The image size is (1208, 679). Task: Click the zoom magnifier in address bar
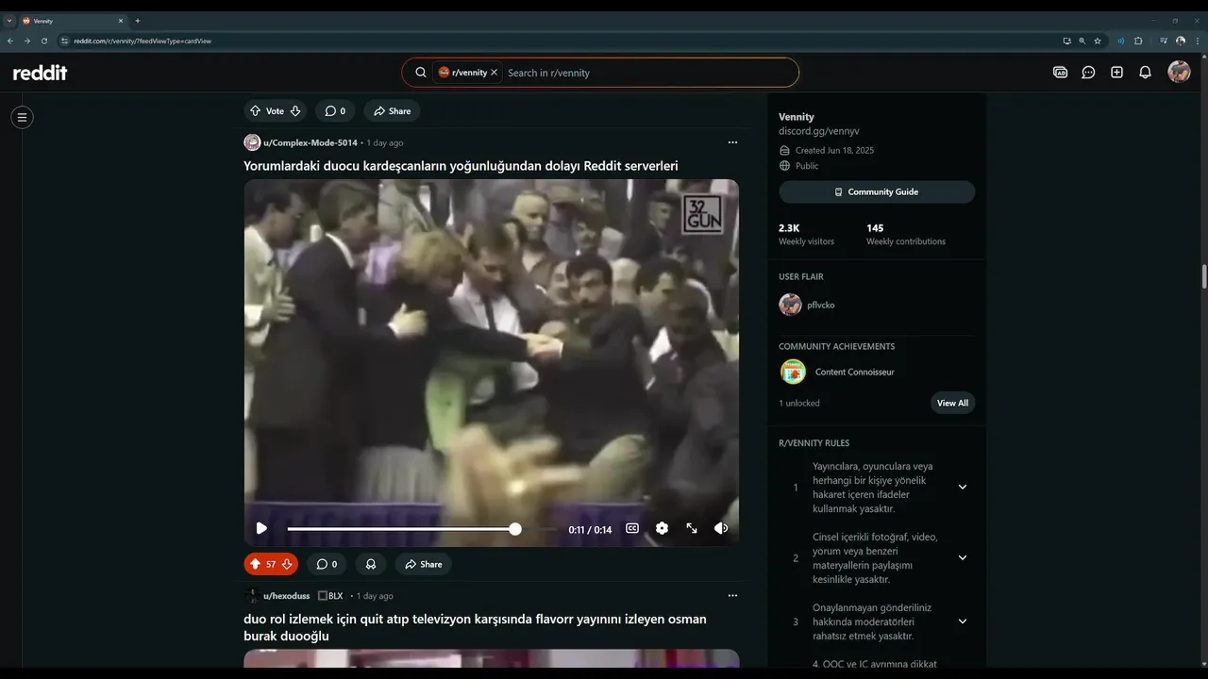[x=1082, y=41]
